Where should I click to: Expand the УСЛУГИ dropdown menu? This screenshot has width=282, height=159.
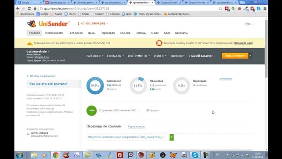[x=160, y=56]
